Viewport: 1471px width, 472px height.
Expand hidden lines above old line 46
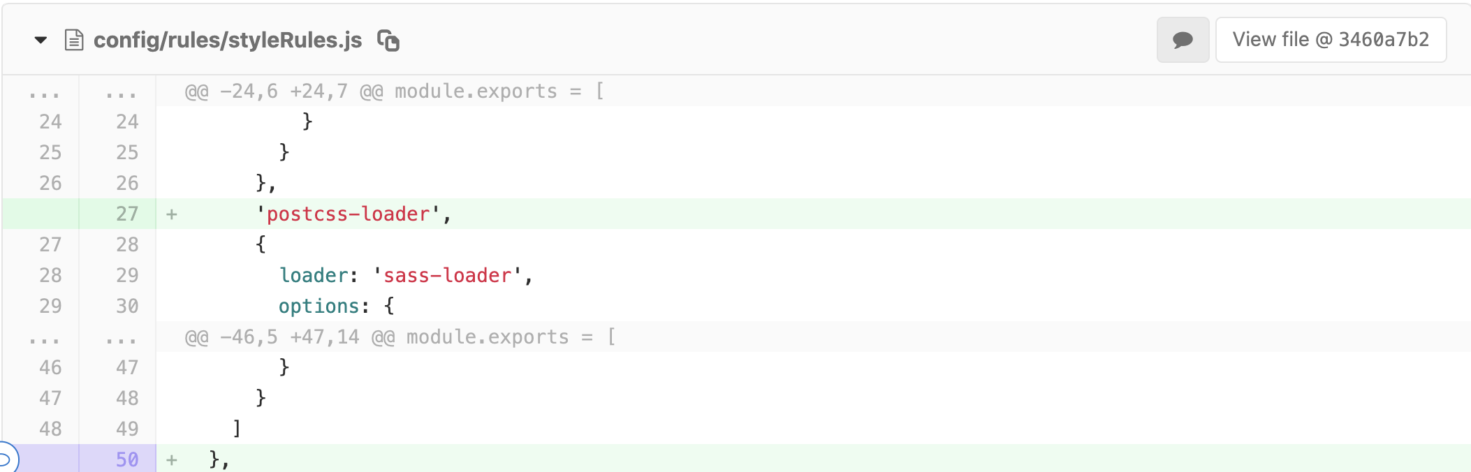(x=45, y=337)
